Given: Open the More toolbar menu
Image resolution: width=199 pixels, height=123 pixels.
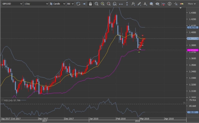Looking at the screenshot, I should click(x=192, y=4).
